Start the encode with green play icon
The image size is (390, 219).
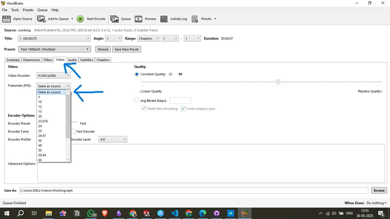pyautogui.click(x=80, y=19)
